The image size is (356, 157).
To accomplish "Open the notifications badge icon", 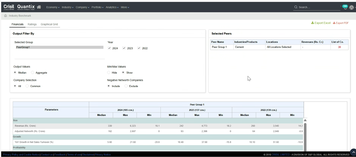I will coord(345,7).
